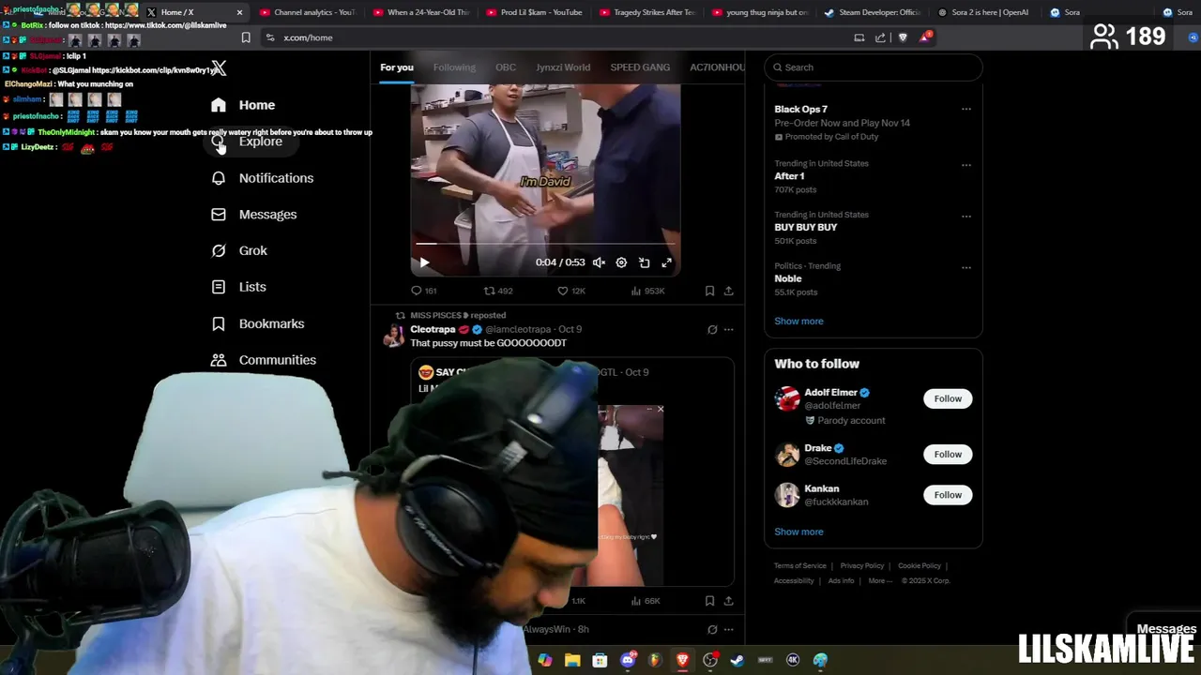Open more options on Cleotrapa post
Screen dimensions: 1201x675
pos(728,330)
